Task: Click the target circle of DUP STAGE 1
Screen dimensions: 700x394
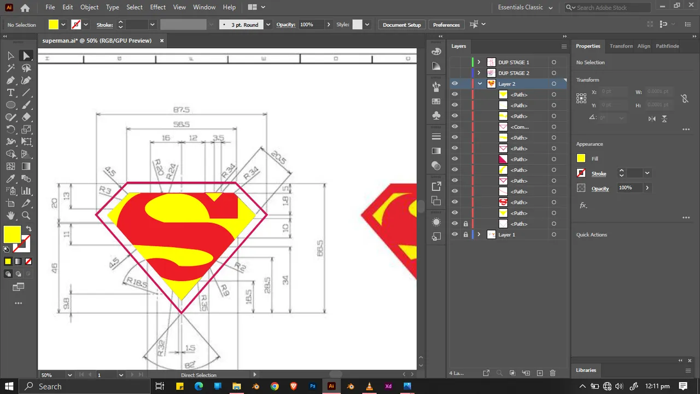Action: (553, 62)
